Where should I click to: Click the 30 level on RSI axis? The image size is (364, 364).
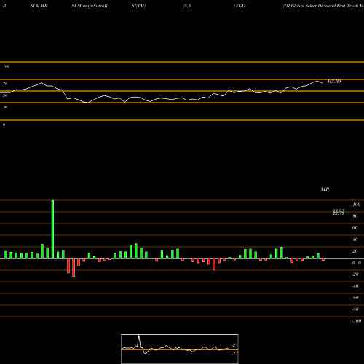tap(5, 107)
